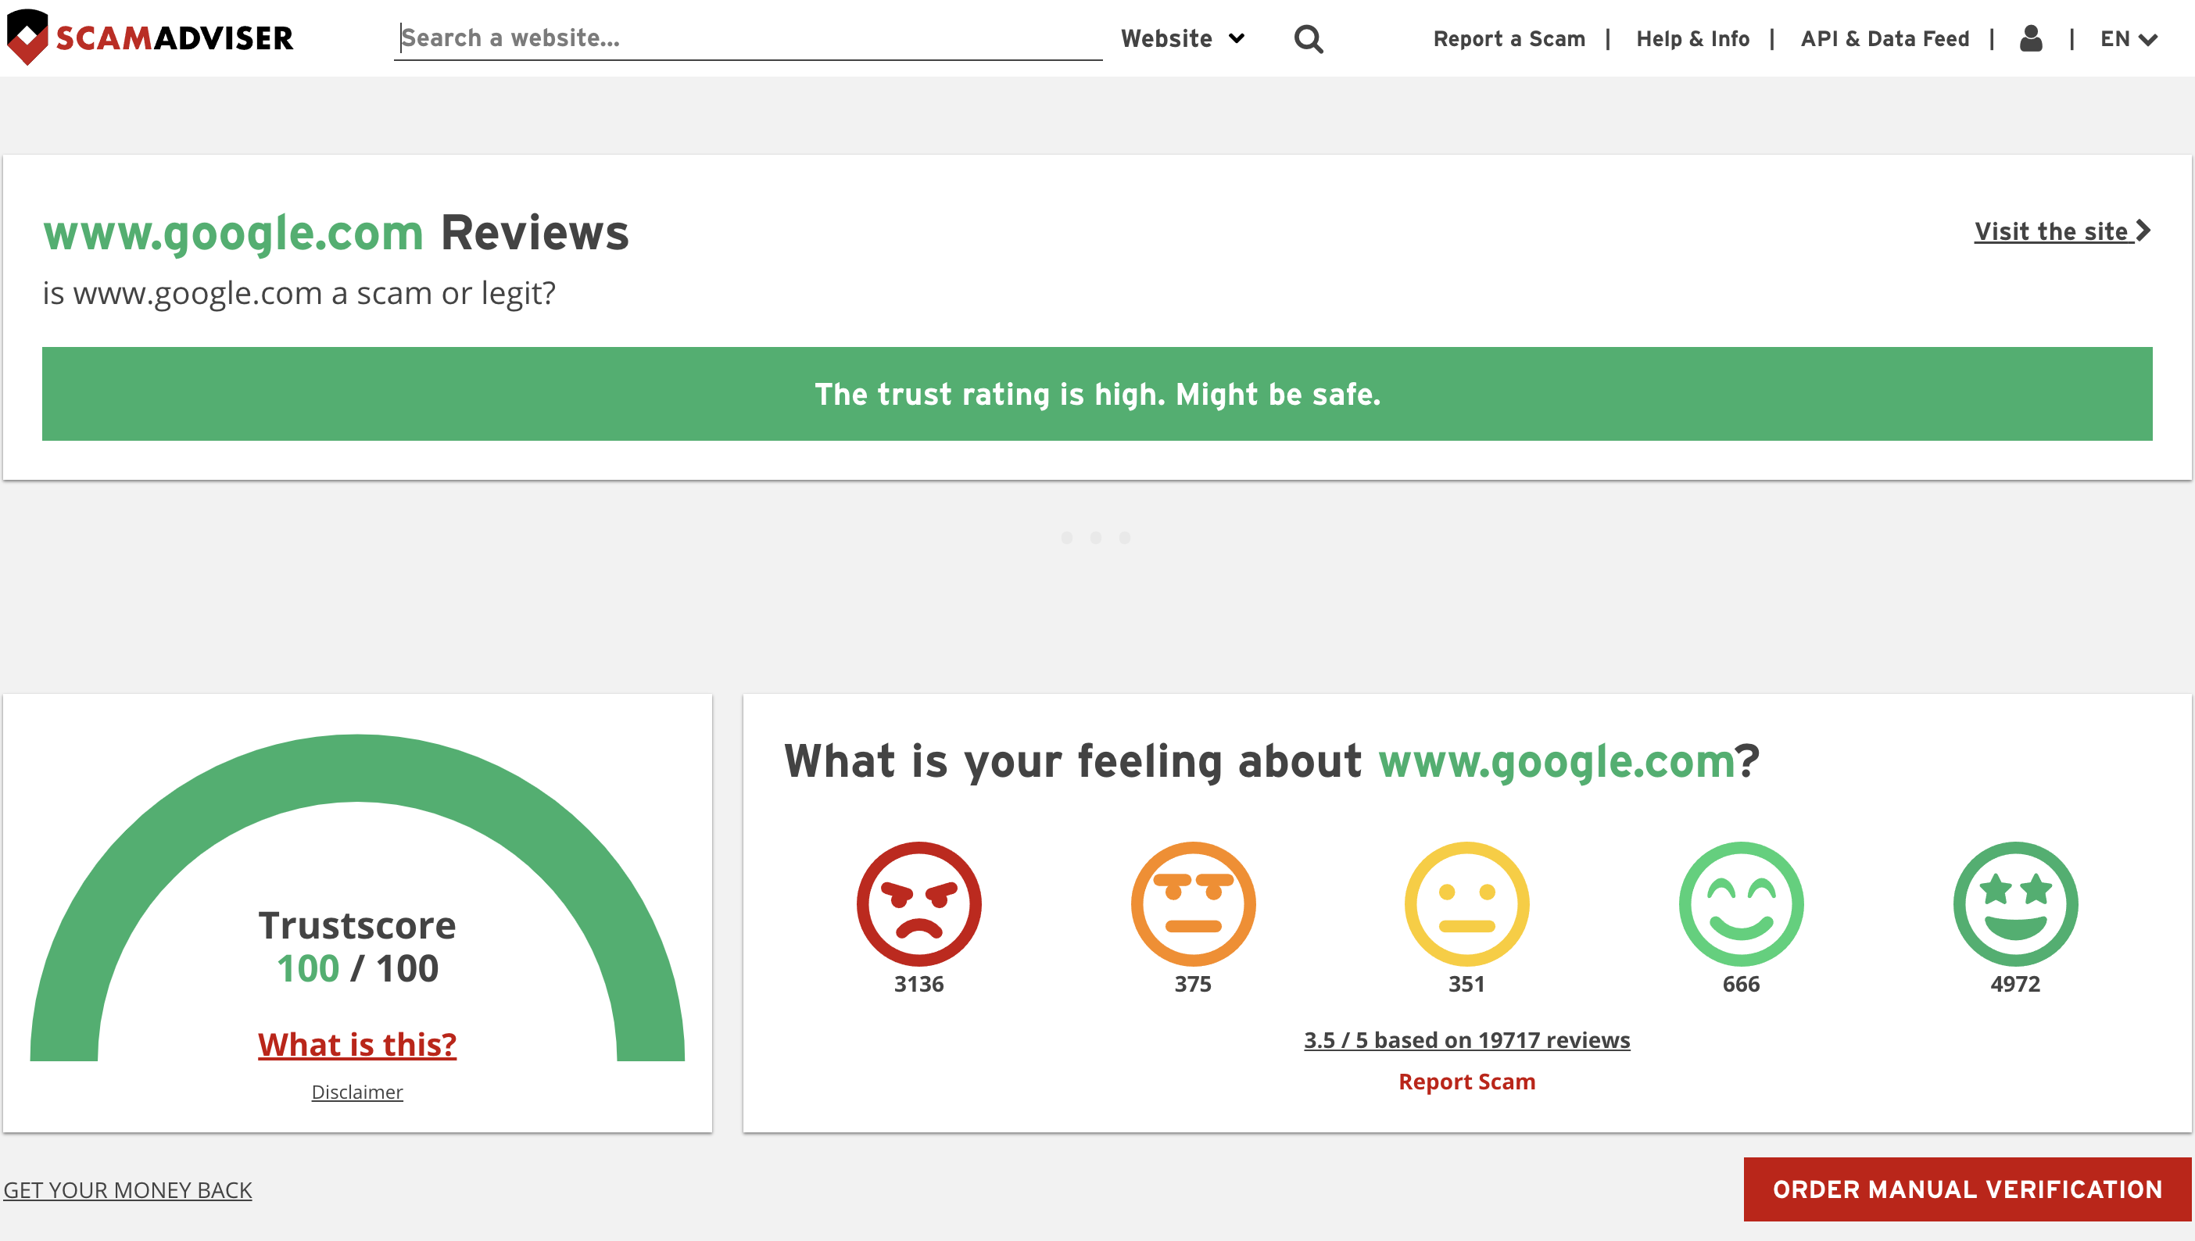Click the 351 neutral vote count
Screen dimensions: 2195x1241
pos(1466,984)
